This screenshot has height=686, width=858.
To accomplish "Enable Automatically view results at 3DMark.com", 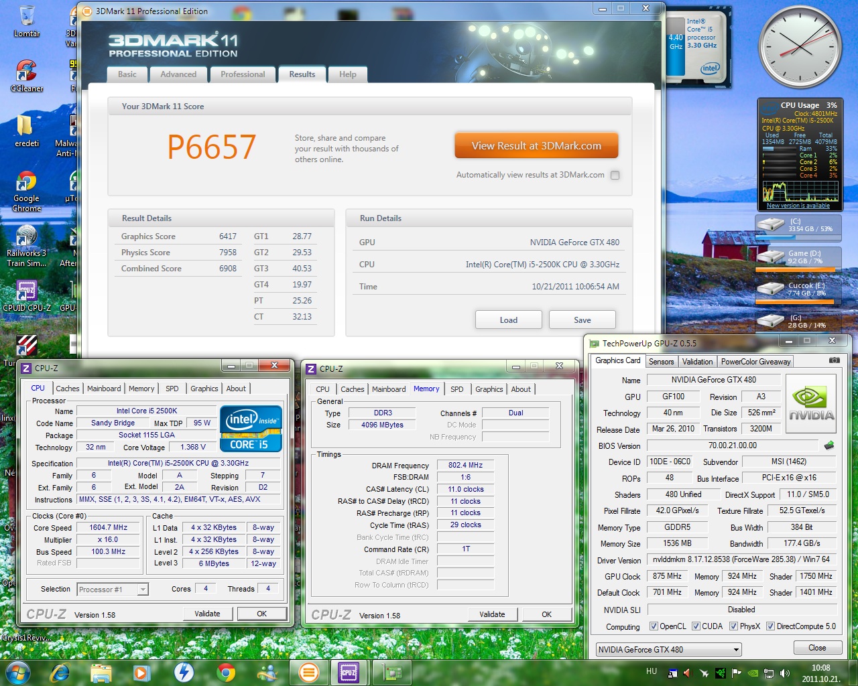I will [x=615, y=175].
